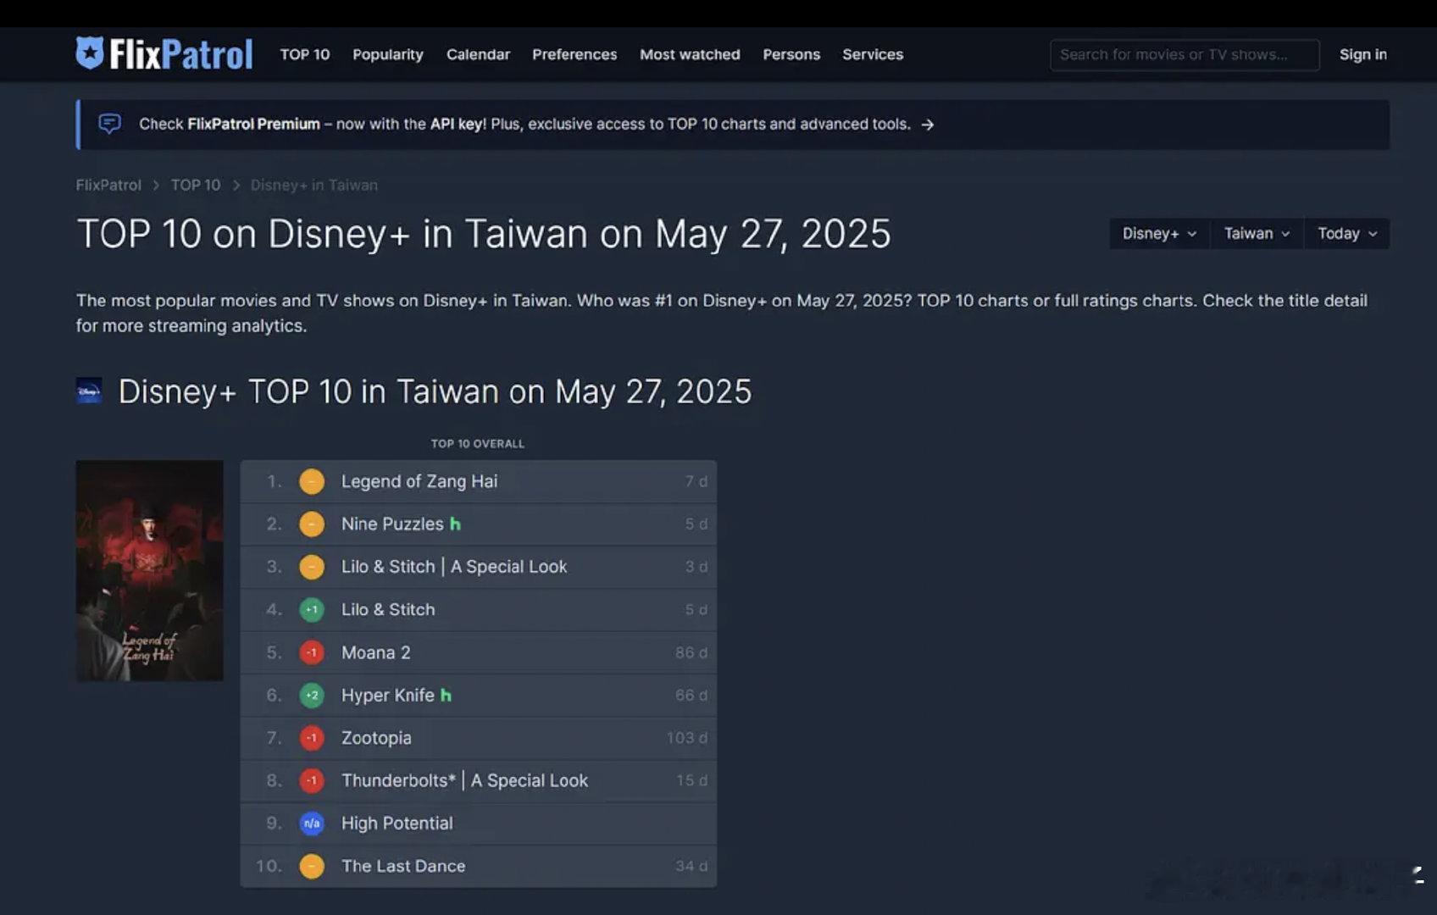Click the arrow after the Premium banner text

click(x=928, y=125)
